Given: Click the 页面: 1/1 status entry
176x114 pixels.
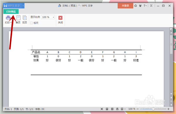Looking at the screenshot, I should click(x=19, y=109).
